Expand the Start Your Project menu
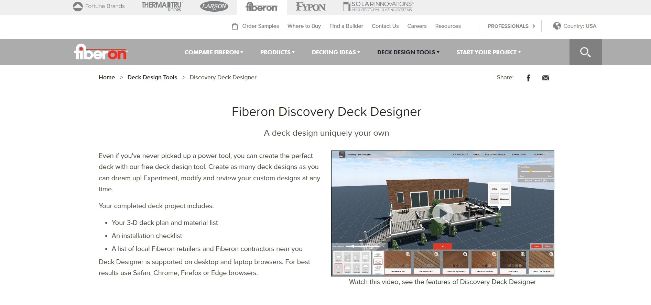This screenshot has height=305, width=651. (489, 52)
